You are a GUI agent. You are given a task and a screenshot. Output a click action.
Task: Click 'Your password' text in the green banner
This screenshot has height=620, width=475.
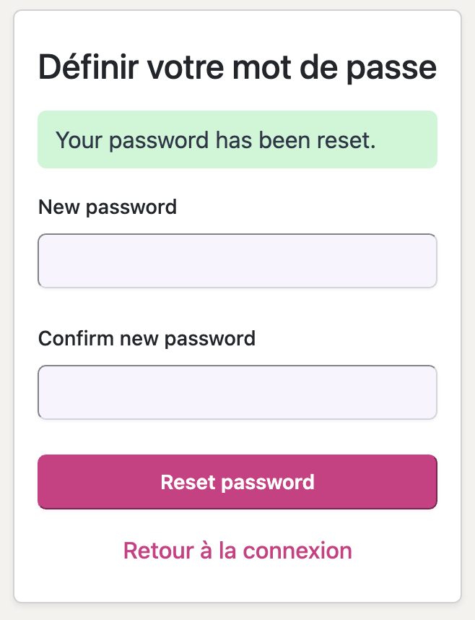[132, 141]
